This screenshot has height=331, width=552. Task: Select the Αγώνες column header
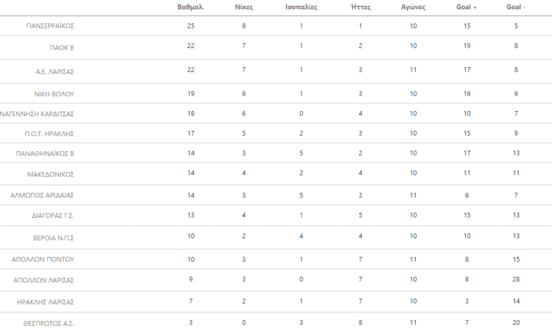[413, 7]
